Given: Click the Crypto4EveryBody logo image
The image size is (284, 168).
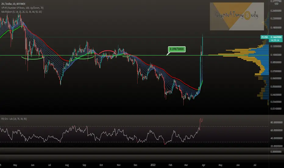Looking at the screenshot, I should click(x=237, y=16).
